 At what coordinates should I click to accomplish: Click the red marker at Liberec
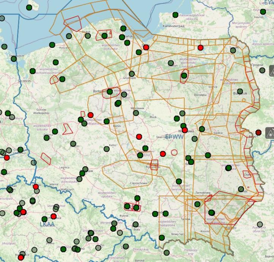[36, 187]
